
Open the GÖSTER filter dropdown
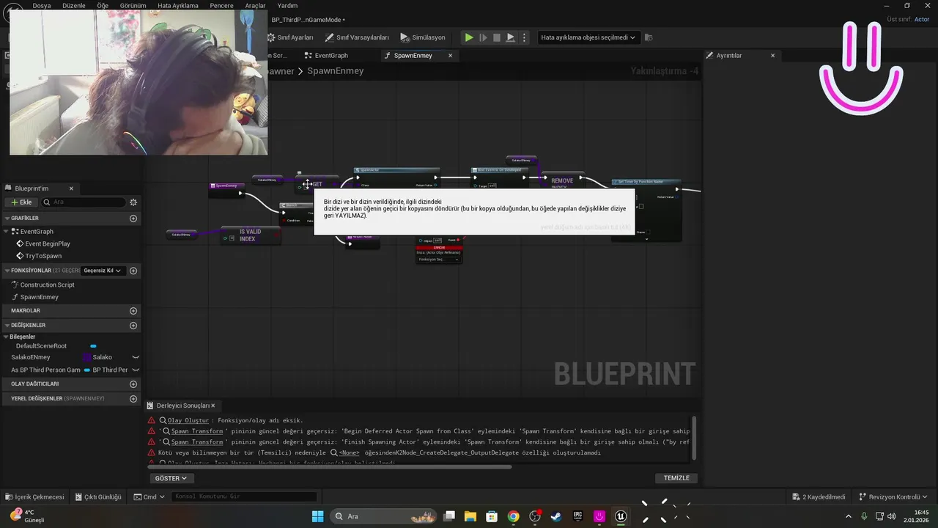click(x=171, y=478)
